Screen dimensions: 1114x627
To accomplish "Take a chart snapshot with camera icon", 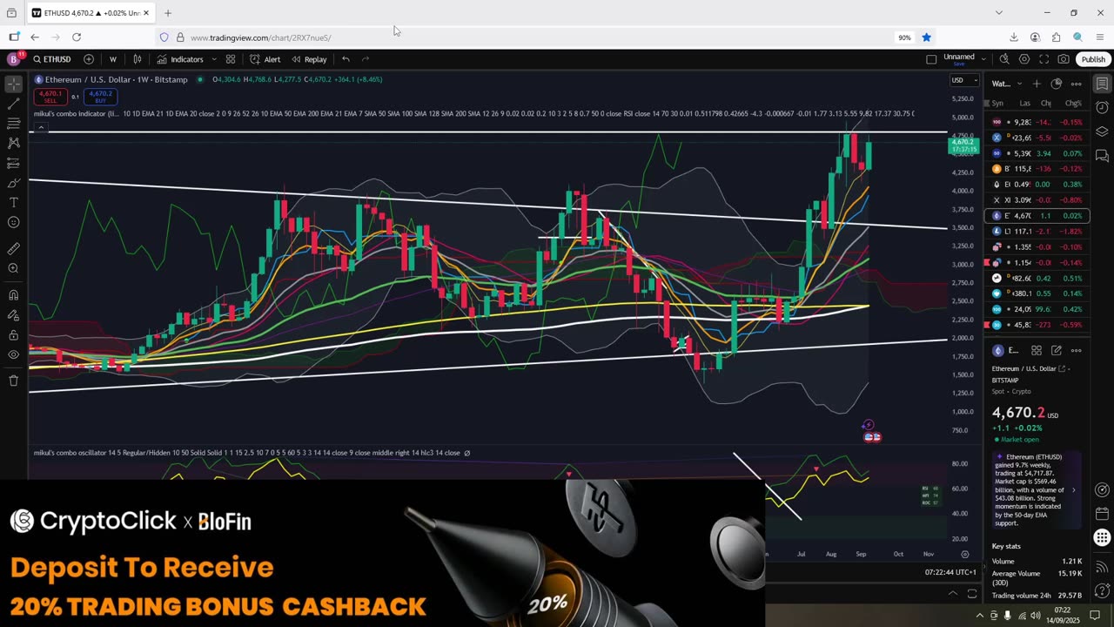I will click(1064, 59).
